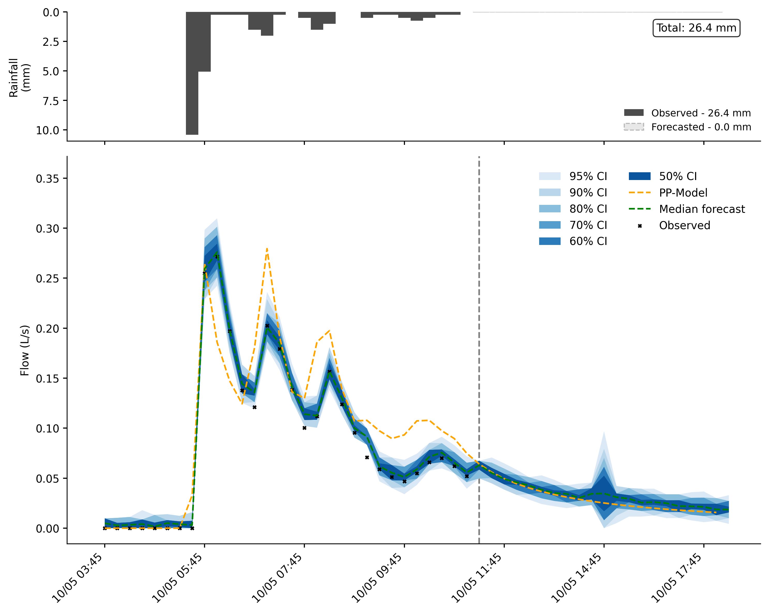Click the '10/05 14:45' x-axis tick label
Screen dimensions: 768x613
coord(577,578)
